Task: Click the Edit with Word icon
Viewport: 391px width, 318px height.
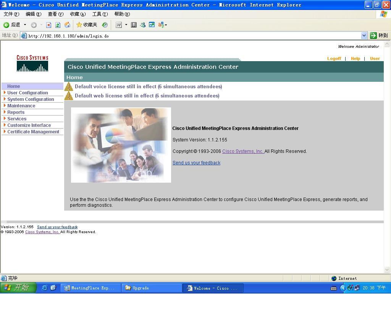Action: point(119,25)
